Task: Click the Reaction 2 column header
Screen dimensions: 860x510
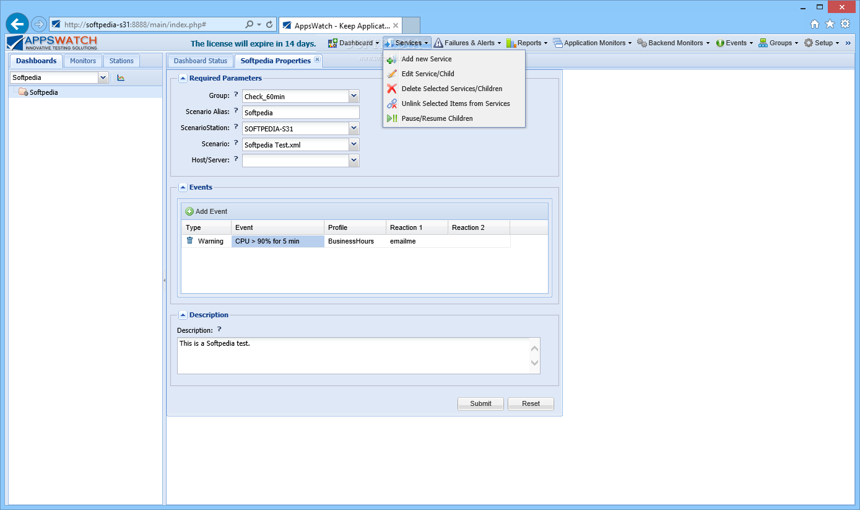Action: tap(479, 227)
